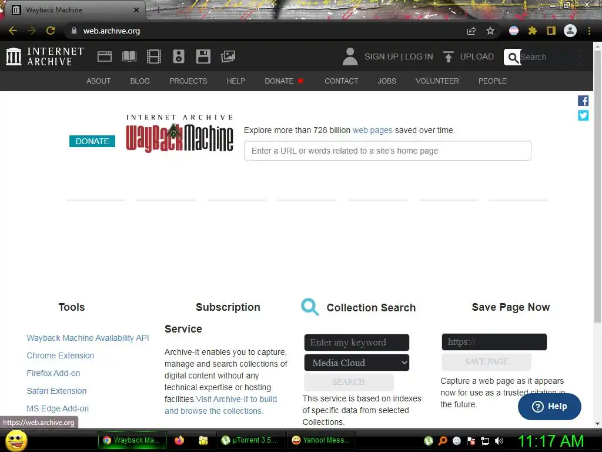This screenshot has height=452, width=602.
Task: Open the blue Help button
Action: 550,406
